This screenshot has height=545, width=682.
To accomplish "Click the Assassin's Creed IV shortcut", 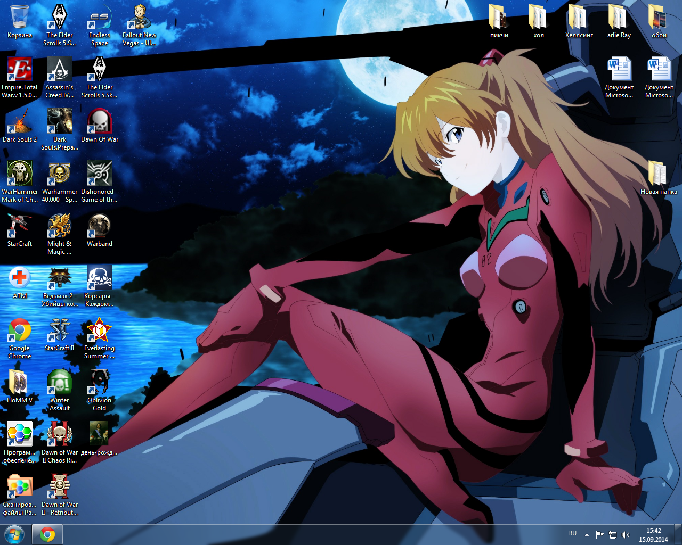I will (x=59, y=77).
